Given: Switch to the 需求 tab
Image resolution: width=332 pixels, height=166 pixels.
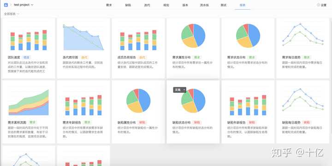Looking at the screenshot, I should (x=109, y=5).
